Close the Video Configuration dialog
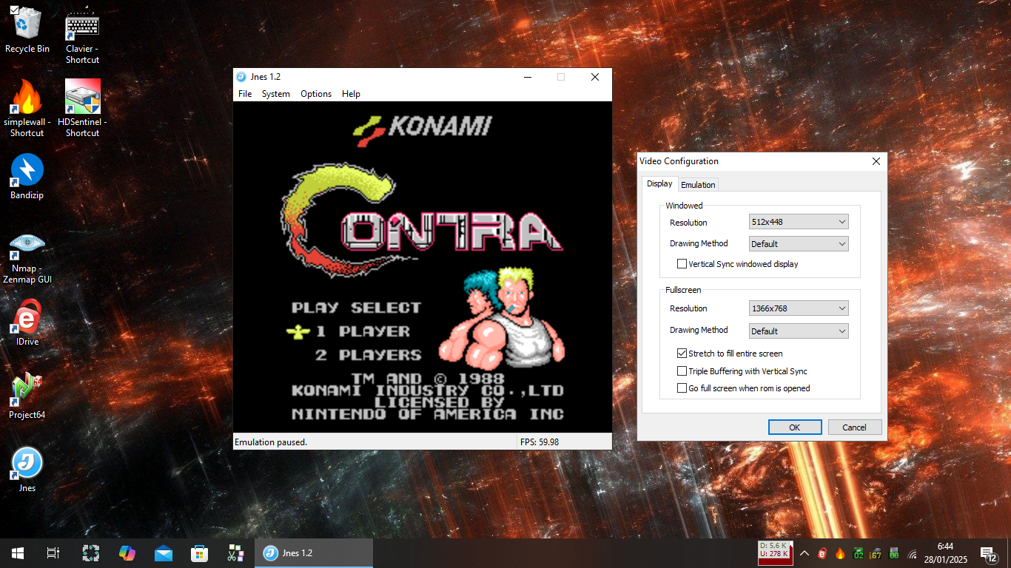Image resolution: width=1011 pixels, height=568 pixels. pos(876,161)
